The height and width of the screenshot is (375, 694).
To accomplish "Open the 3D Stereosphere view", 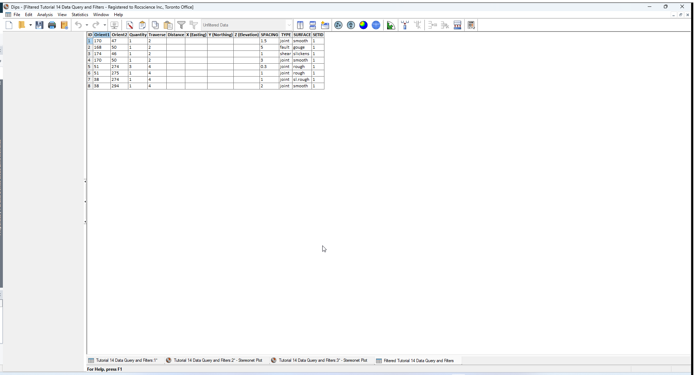I will (x=376, y=25).
